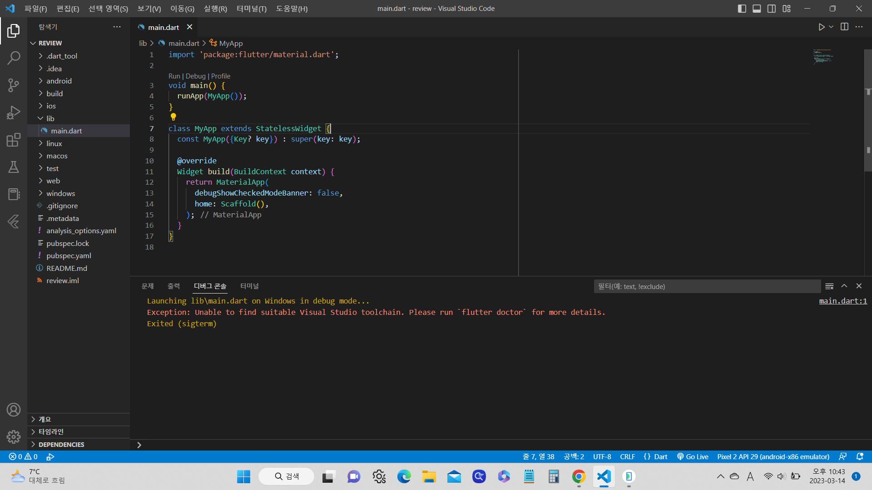The image size is (872, 490).
Task: Open the Explorer view in activity bar
Action: point(14,31)
